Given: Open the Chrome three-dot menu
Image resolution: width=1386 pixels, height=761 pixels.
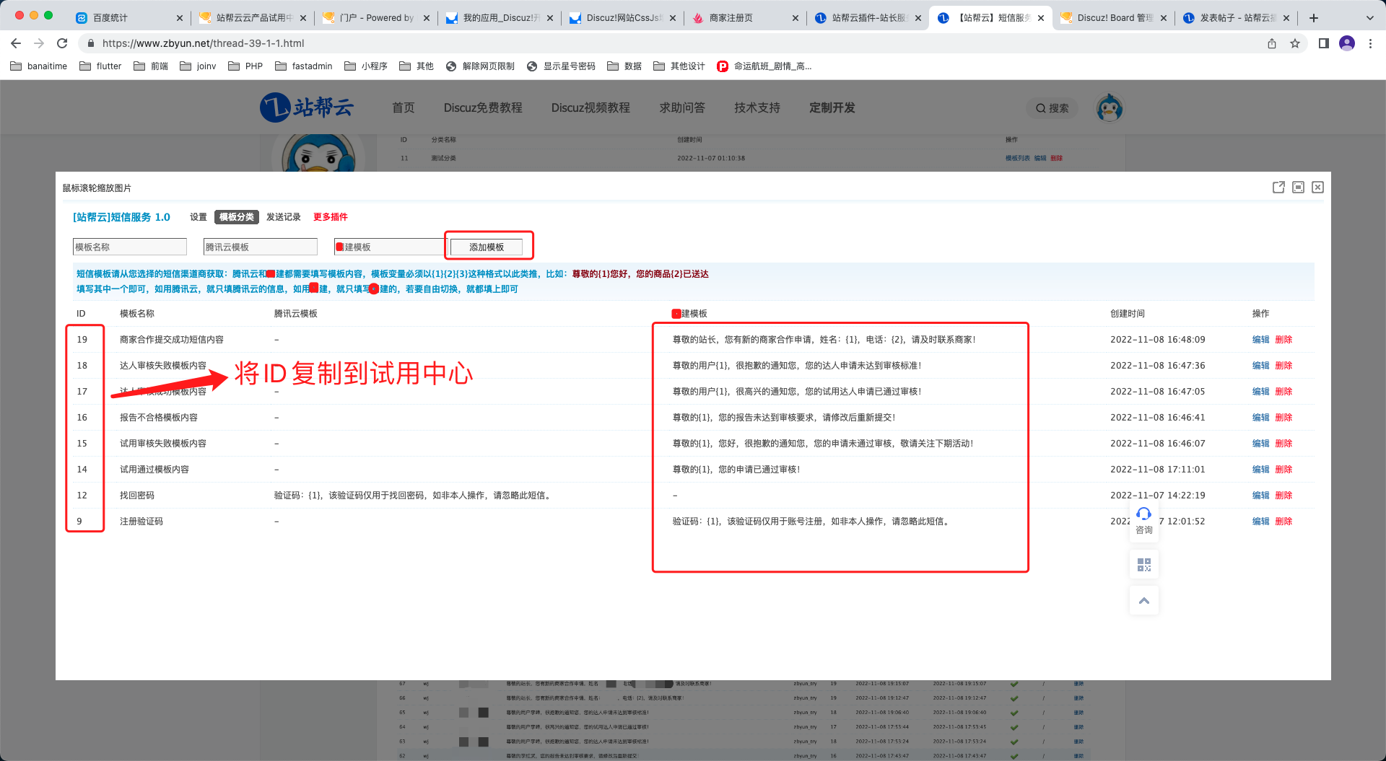Looking at the screenshot, I should click(x=1370, y=43).
